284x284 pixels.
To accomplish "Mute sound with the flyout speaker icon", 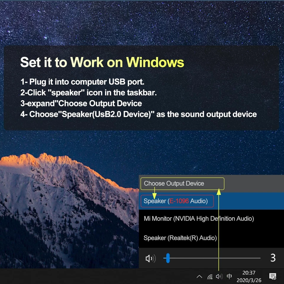I will [x=150, y=258].
